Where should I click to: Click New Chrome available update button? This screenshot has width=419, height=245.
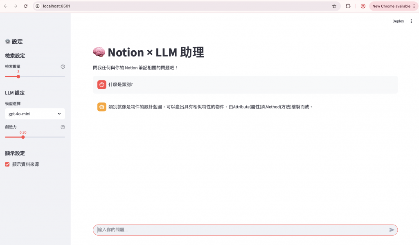click(x=393, y=6)
